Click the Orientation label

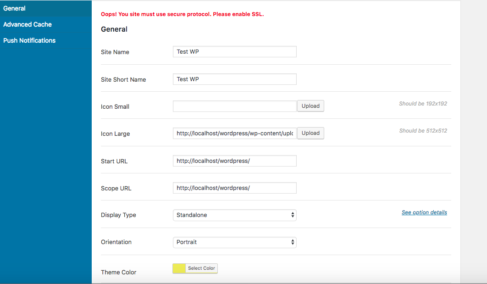[116, 242]
